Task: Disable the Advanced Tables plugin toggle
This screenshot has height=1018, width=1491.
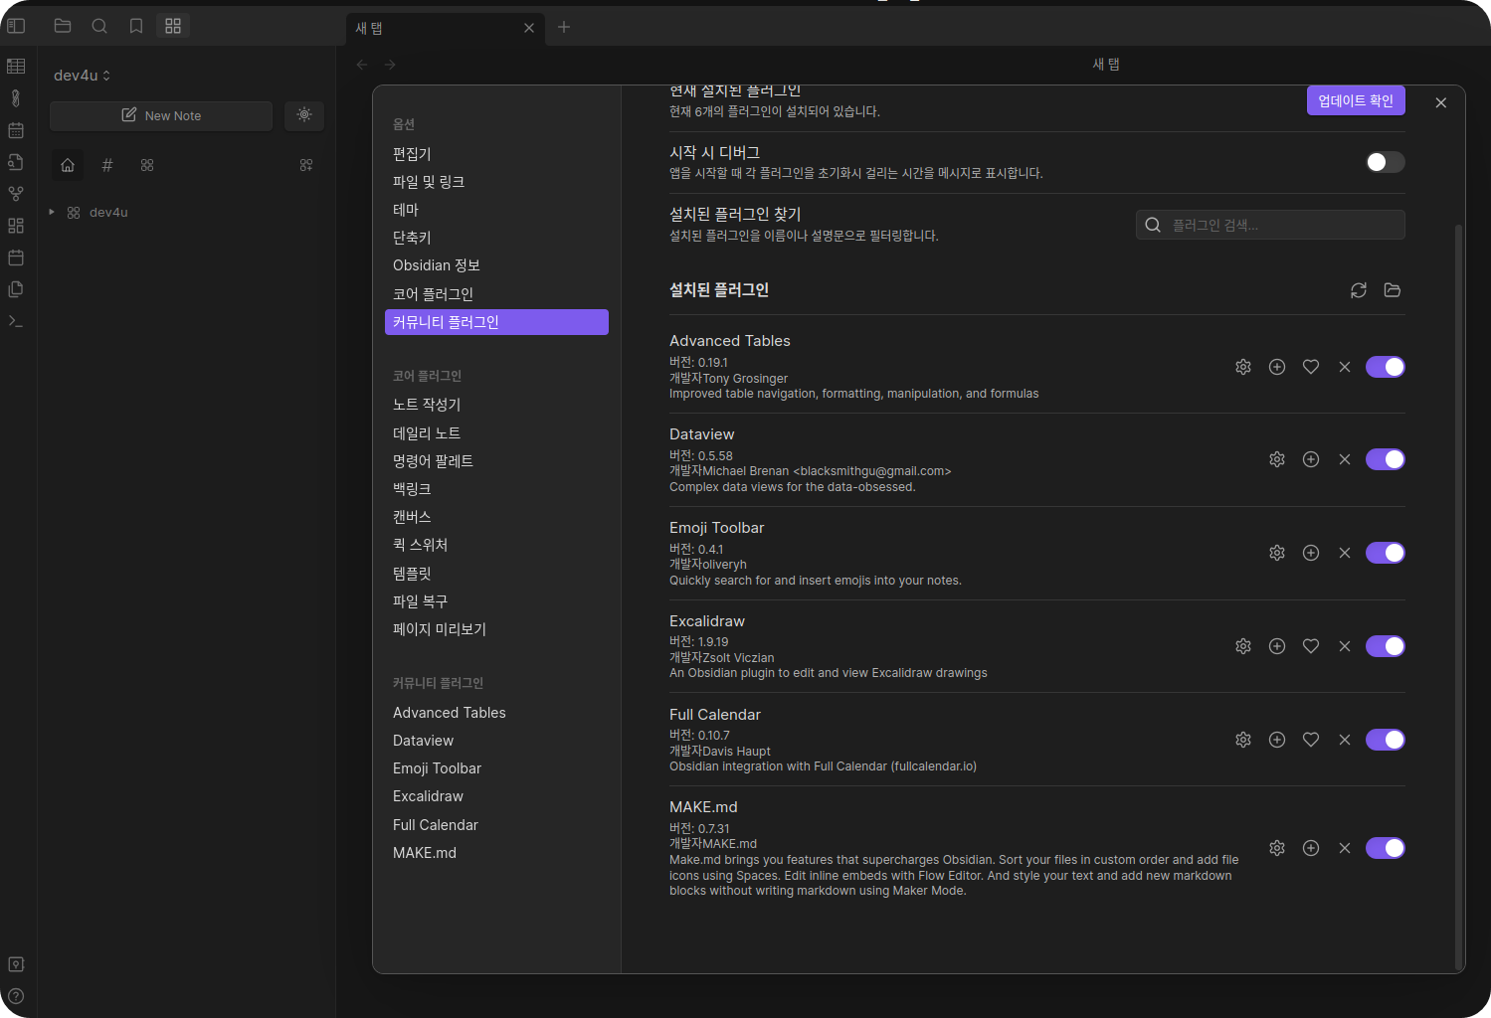Action: pyautogui.click(x=1385, y=367)
